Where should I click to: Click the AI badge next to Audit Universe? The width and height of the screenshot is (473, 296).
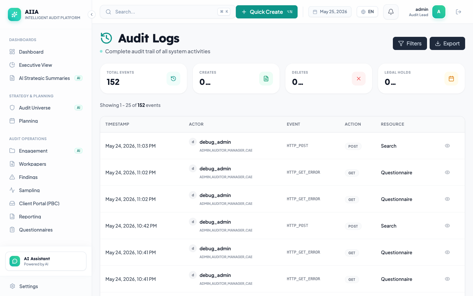79,108
